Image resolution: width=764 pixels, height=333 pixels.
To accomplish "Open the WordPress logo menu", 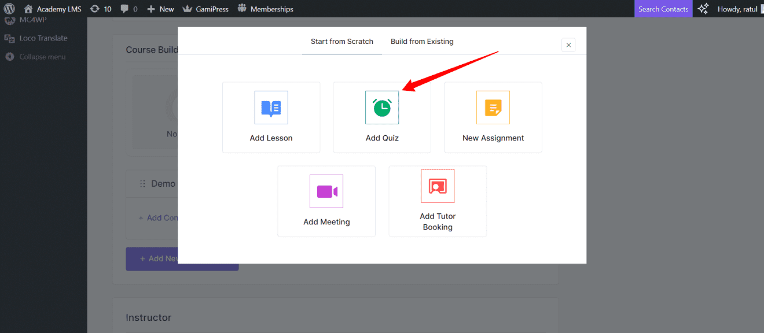I will coord(9,9).
